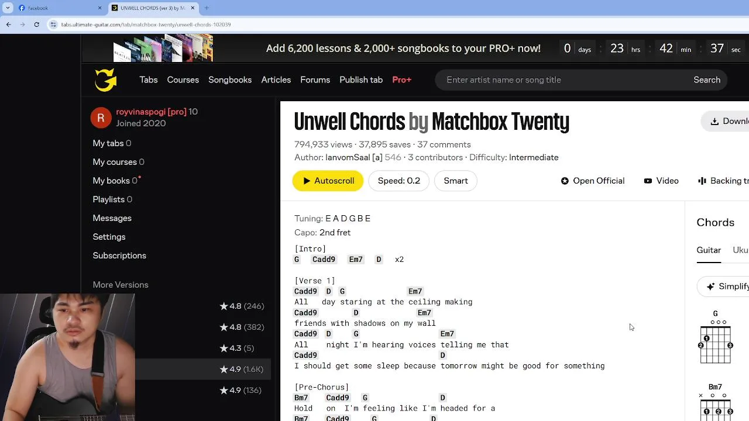
Task: Click the Backing track button
Action: (x=723, y=181)
